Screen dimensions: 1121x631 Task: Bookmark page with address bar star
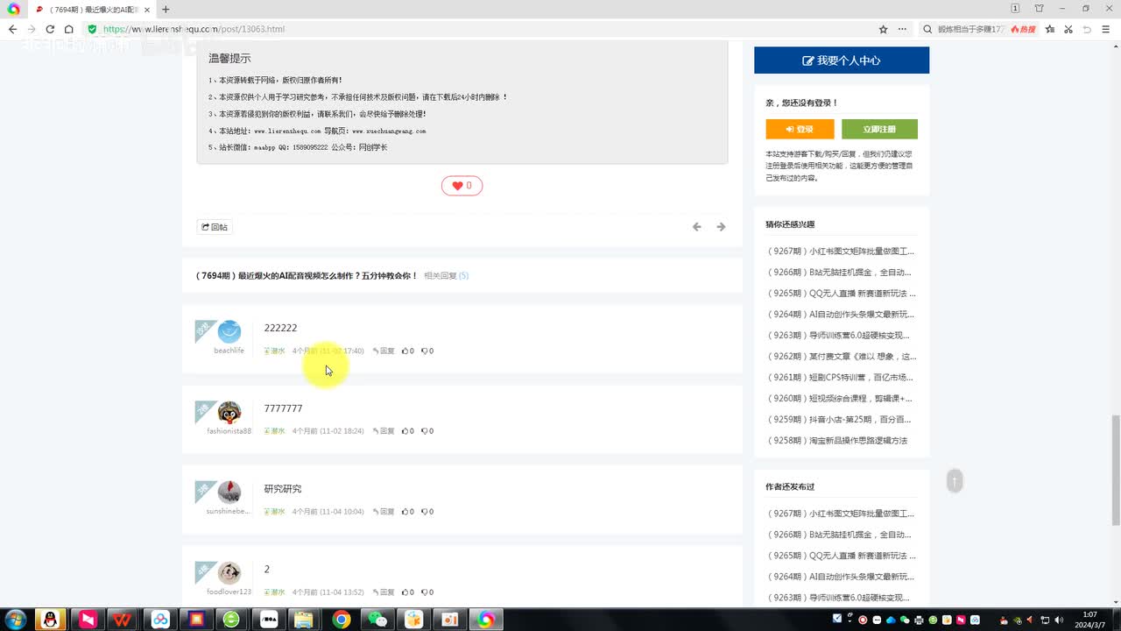click(883, 29)
